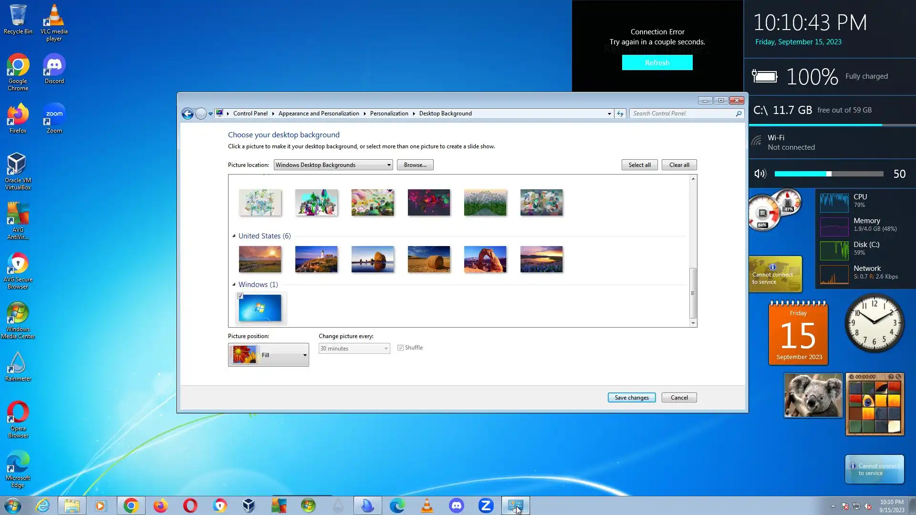Uncheck the Windows 7 wallpaper checkbox

tap(240, 296)
